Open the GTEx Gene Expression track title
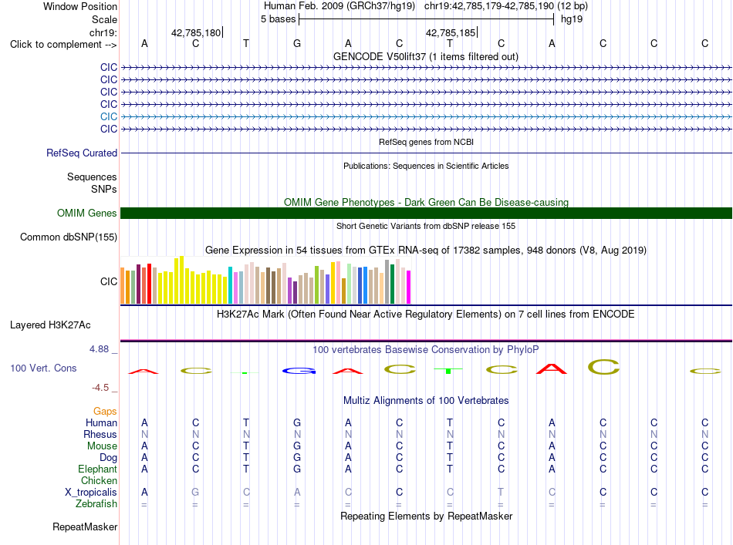The width and height of the screenshot is (733, 545). click(x=426, y=251)
